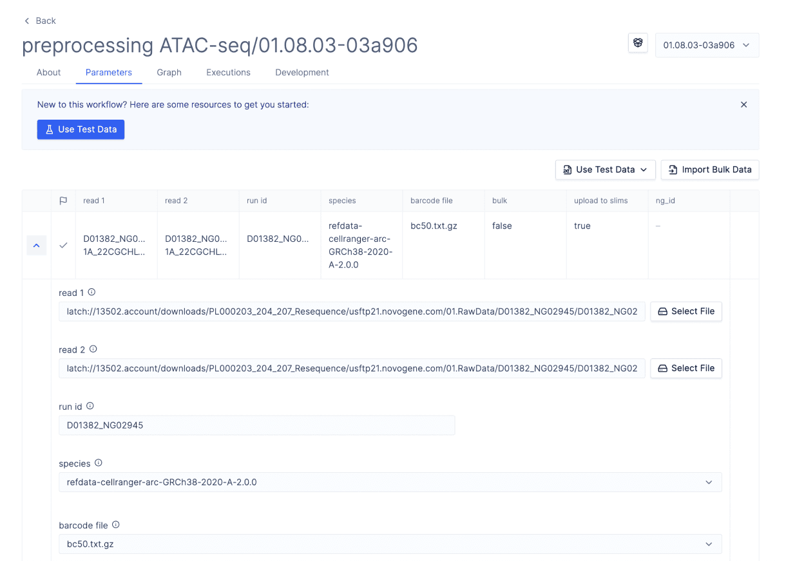
Task: Switch to the Executions tab
Action: pos(228,73)
